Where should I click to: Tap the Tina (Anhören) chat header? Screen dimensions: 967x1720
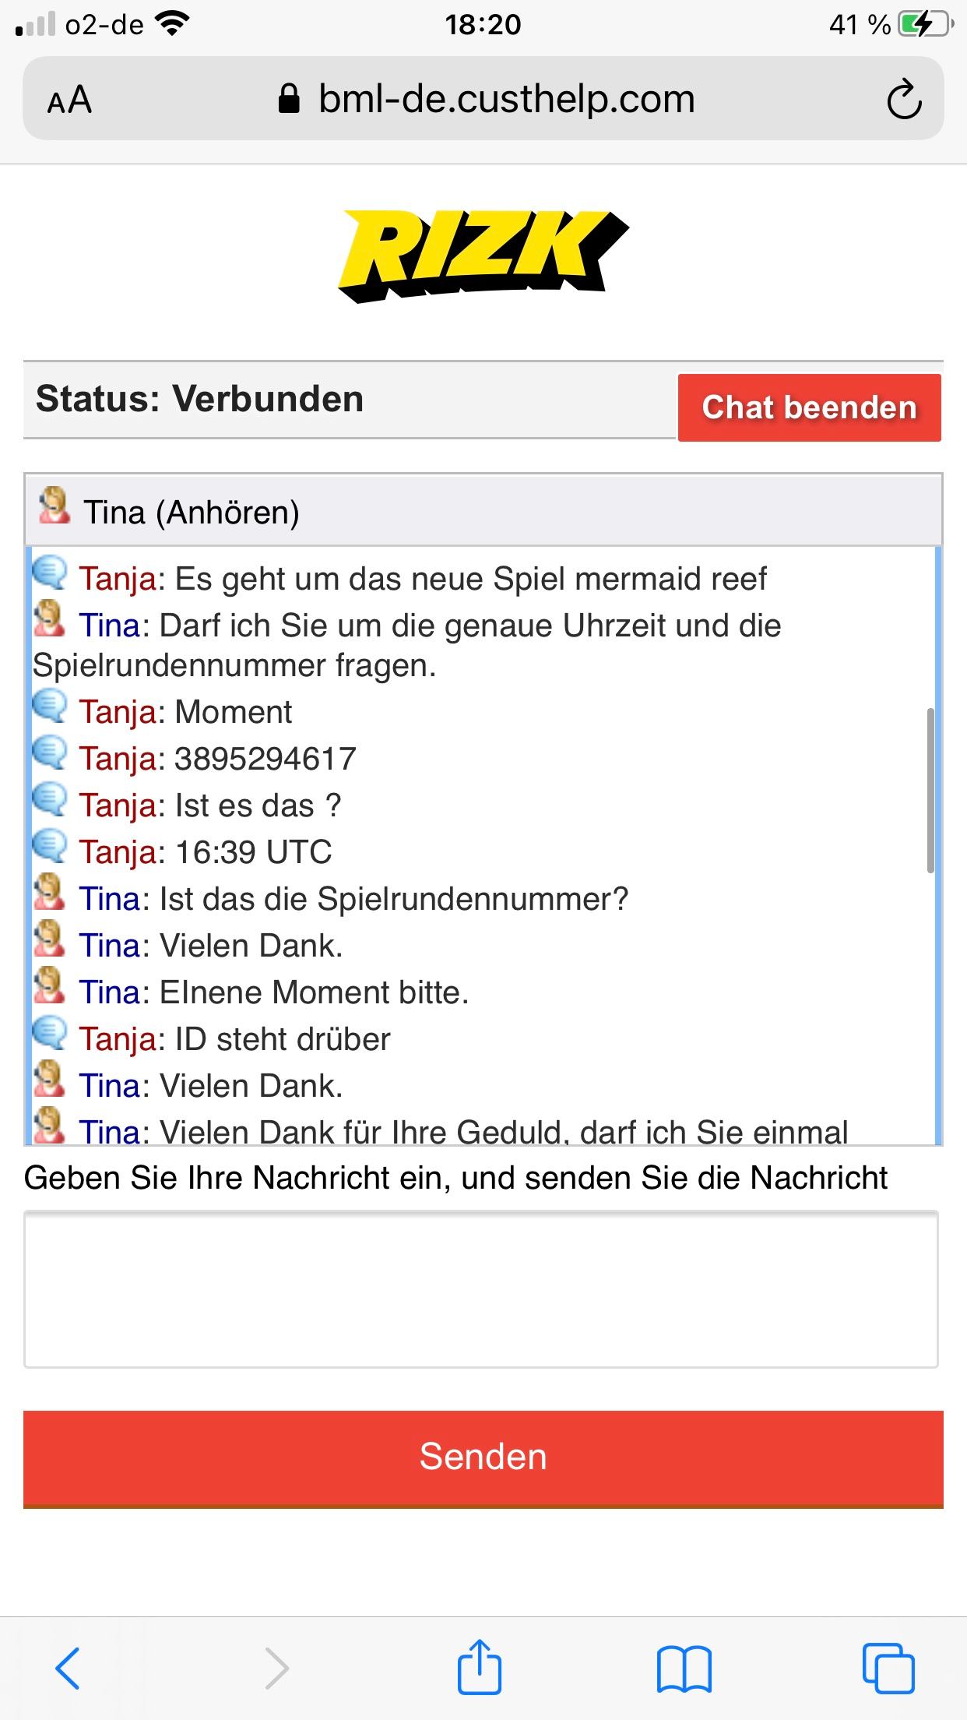[x=192, y=513]
